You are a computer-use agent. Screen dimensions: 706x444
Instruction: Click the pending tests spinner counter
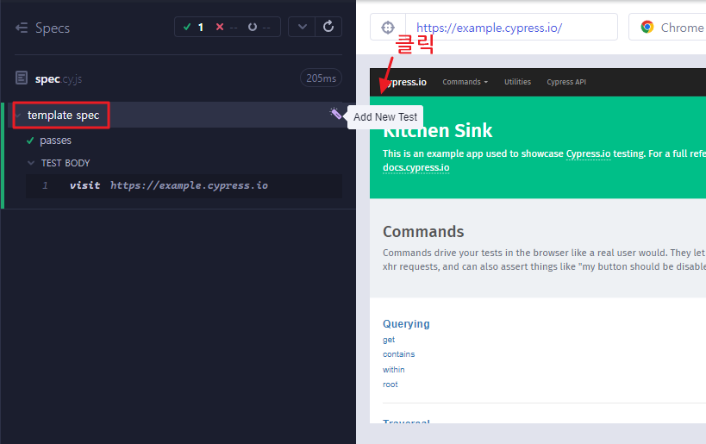click(259, 27)
